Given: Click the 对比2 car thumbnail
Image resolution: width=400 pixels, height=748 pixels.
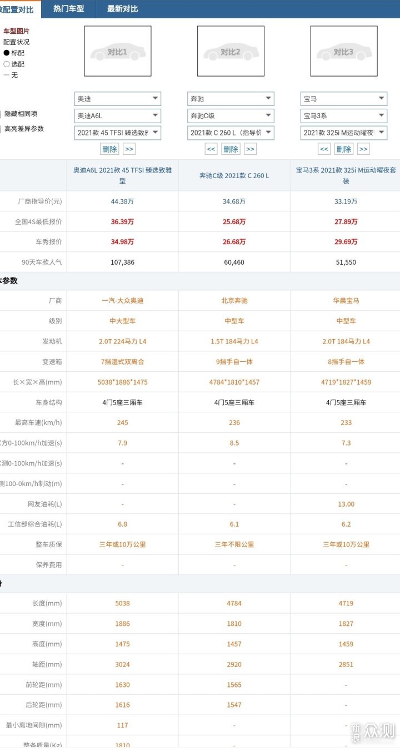Looking at the screenshot, I should (231, 52).
